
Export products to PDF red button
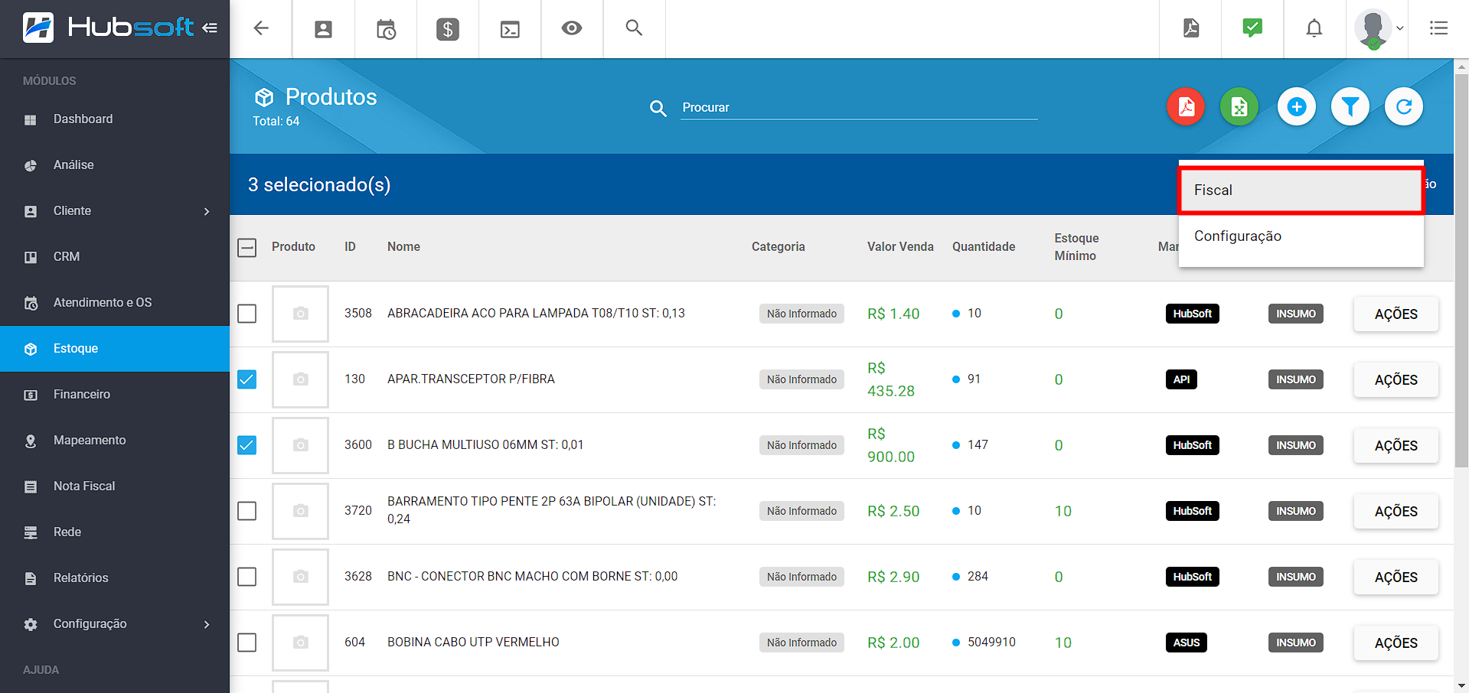point(1186,106)
